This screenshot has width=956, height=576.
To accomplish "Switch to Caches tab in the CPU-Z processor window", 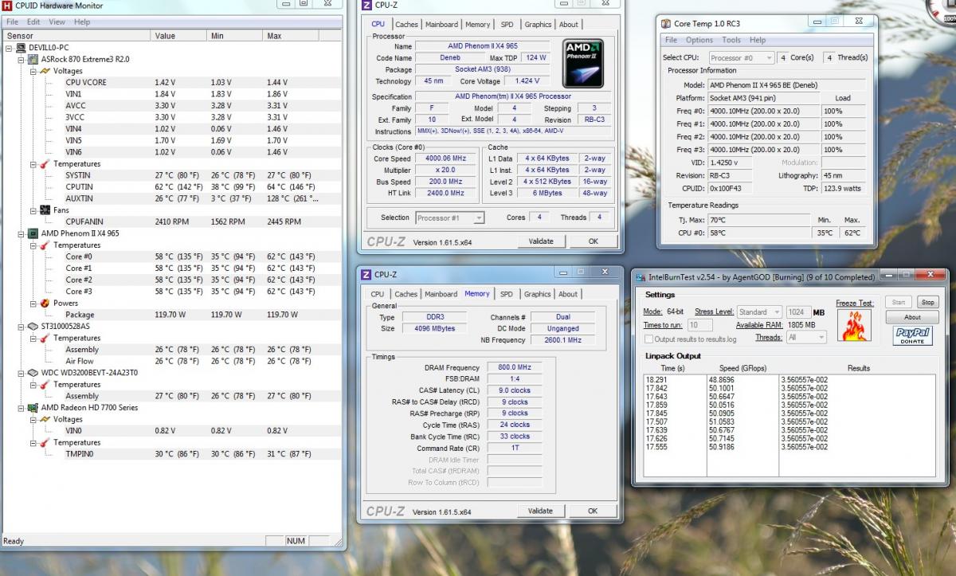I will tap(406, 25).
